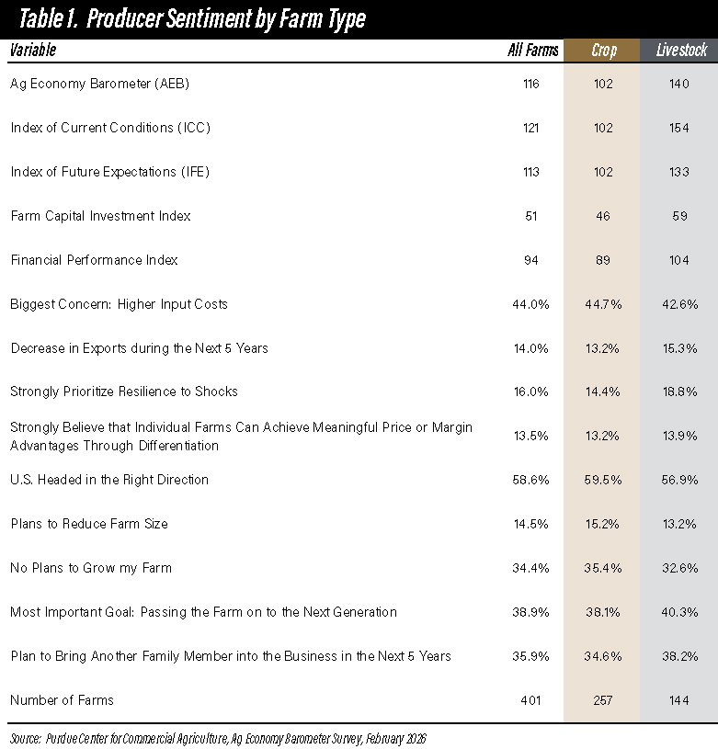Image resolution: width=718 pixels, height=749 pixels.
Task: Select "No Plans to Grow my Farm" label
Action: (91, 568)
